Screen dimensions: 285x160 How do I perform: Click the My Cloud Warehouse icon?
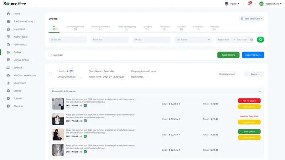click(8, 75)
